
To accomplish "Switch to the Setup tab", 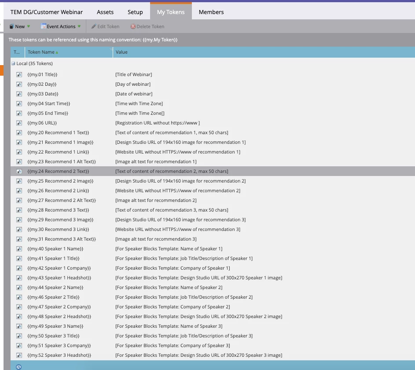I will click(135, 12).
